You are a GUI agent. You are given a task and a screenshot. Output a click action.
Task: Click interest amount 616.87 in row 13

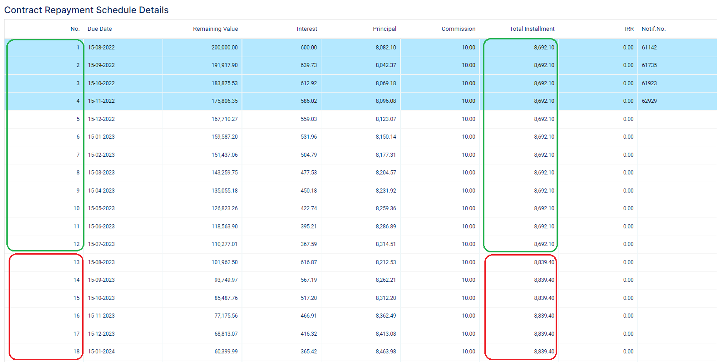coord(309,262)
